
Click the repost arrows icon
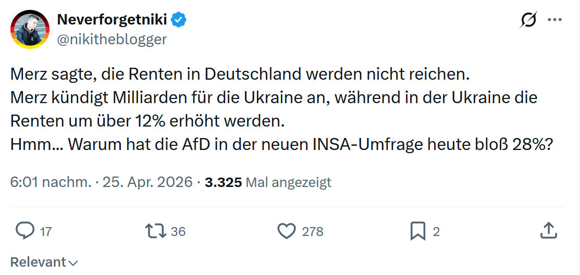tap(156, 231)
